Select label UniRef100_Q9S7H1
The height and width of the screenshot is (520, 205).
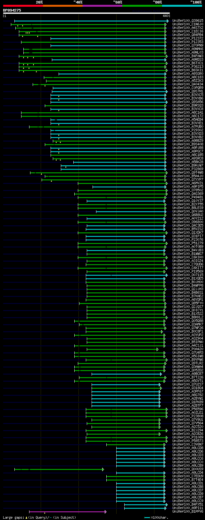tap(188, 91)
